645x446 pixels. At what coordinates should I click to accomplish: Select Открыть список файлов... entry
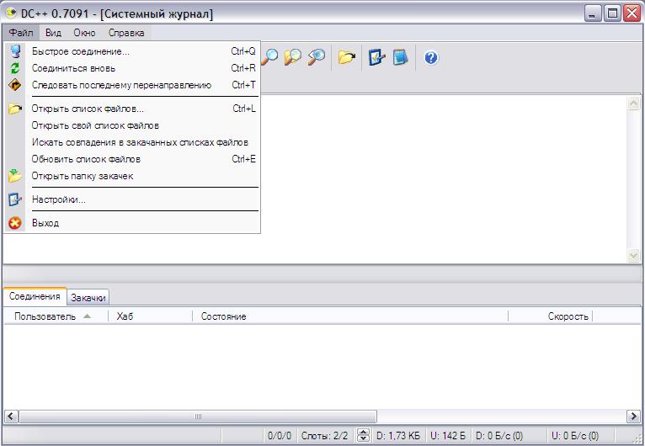(x=88, y=109)
